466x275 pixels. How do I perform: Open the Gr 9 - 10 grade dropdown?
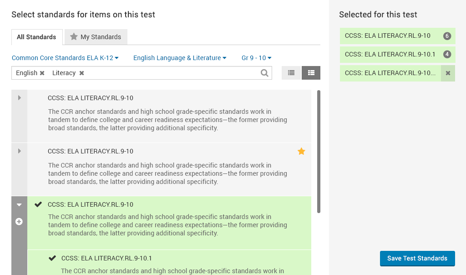[256, 58]
